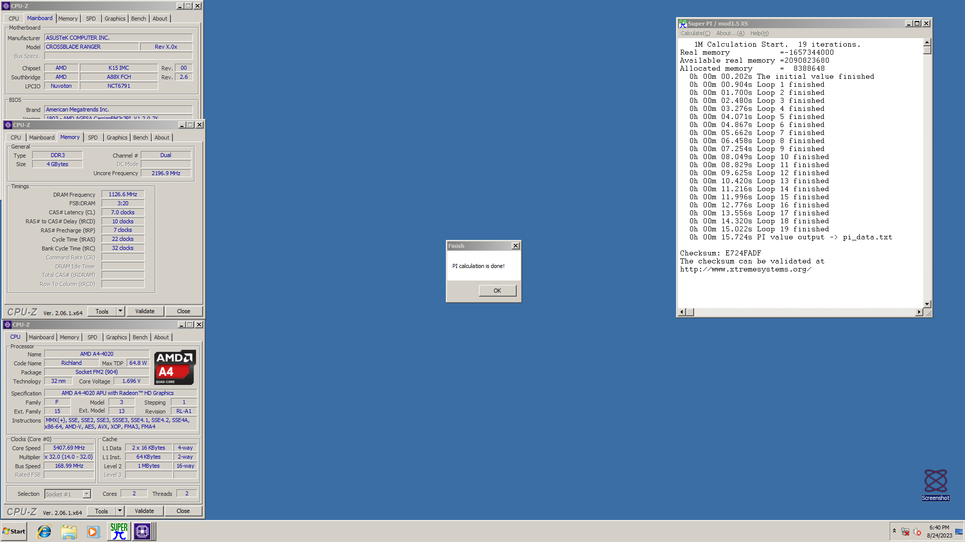Image resolution: width=965 pixels, height=542 pixels.
Task: Click the Core Speed value 5407.69 MHz
Action: (x=69, y=448)
